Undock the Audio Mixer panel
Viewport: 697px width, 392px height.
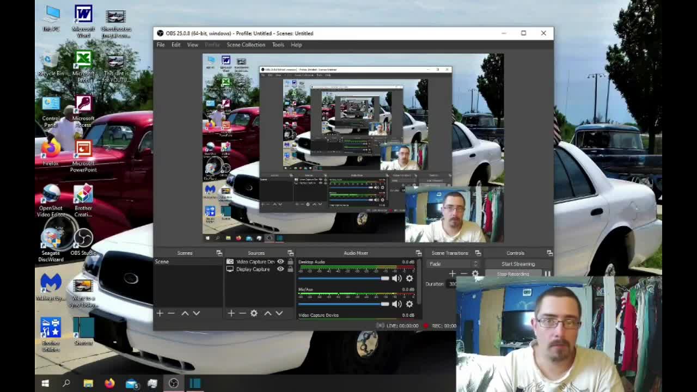[x=418, y=253]
